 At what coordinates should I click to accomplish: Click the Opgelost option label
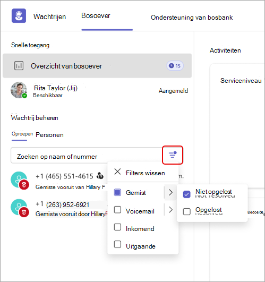[x=209, y=210]
